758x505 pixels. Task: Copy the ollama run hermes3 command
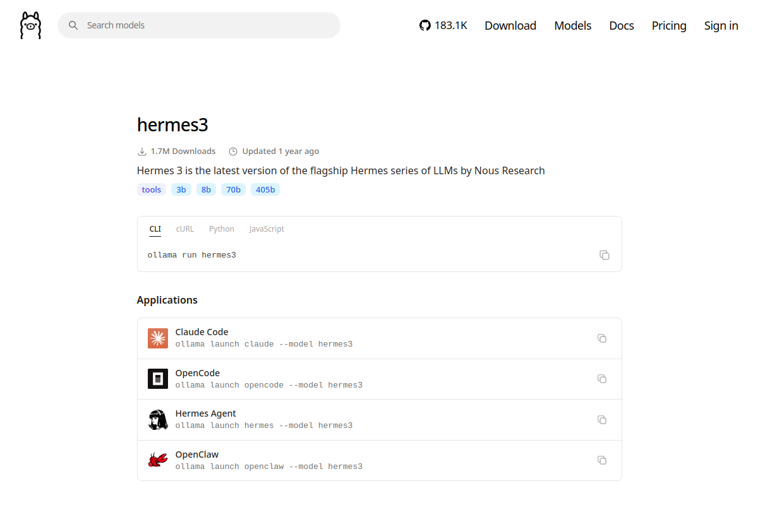coord(605,255)
